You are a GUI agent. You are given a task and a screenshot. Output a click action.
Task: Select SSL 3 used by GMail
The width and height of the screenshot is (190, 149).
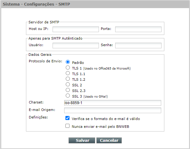point(68,96)
